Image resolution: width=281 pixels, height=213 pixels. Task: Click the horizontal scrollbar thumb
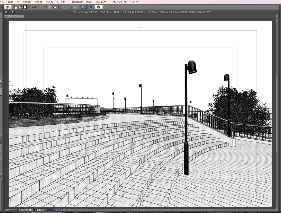click(x=171, y=210)
